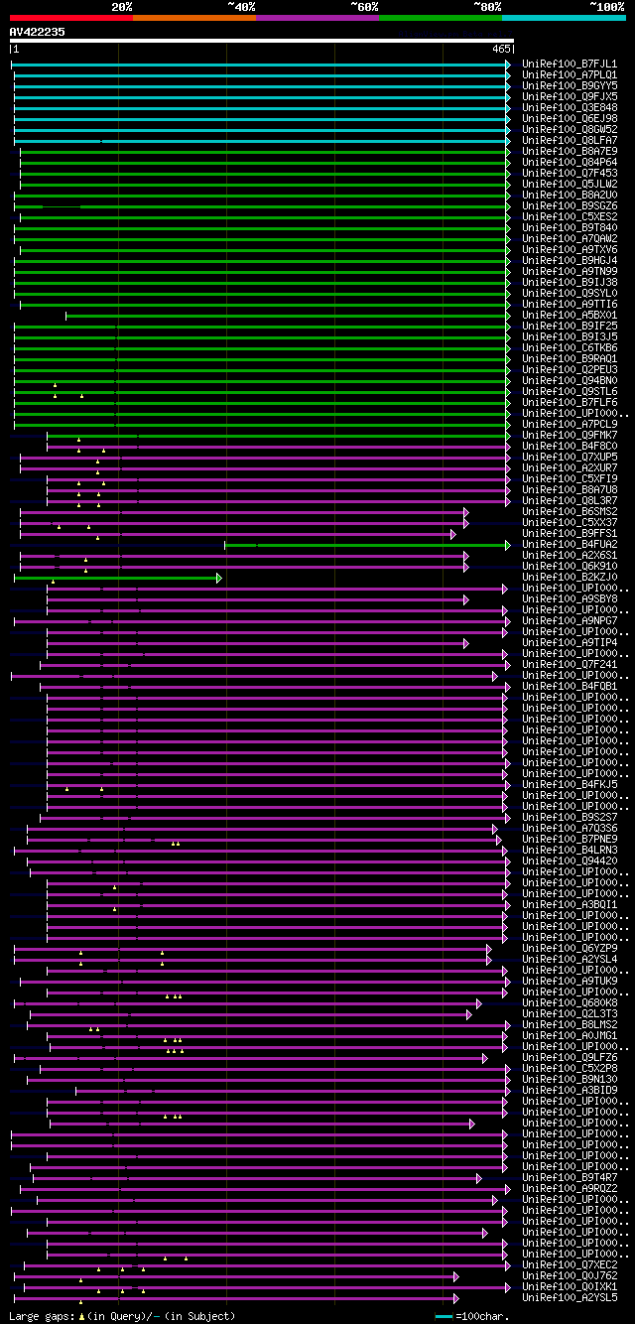Click hit UniRef100_A2YSL5
Image resolution: width=635 pixels, height=1324 pixels.
[570, 1297]
